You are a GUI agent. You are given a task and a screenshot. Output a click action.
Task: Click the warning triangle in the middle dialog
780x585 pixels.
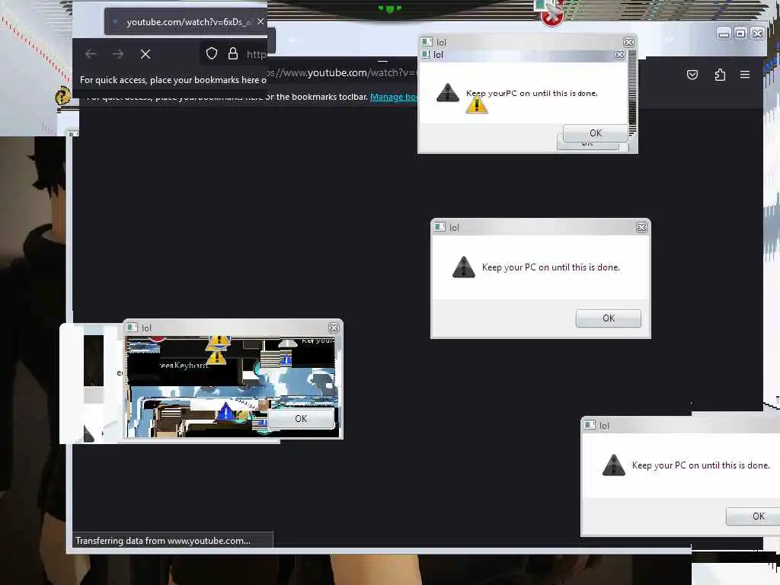coord(464,267)
